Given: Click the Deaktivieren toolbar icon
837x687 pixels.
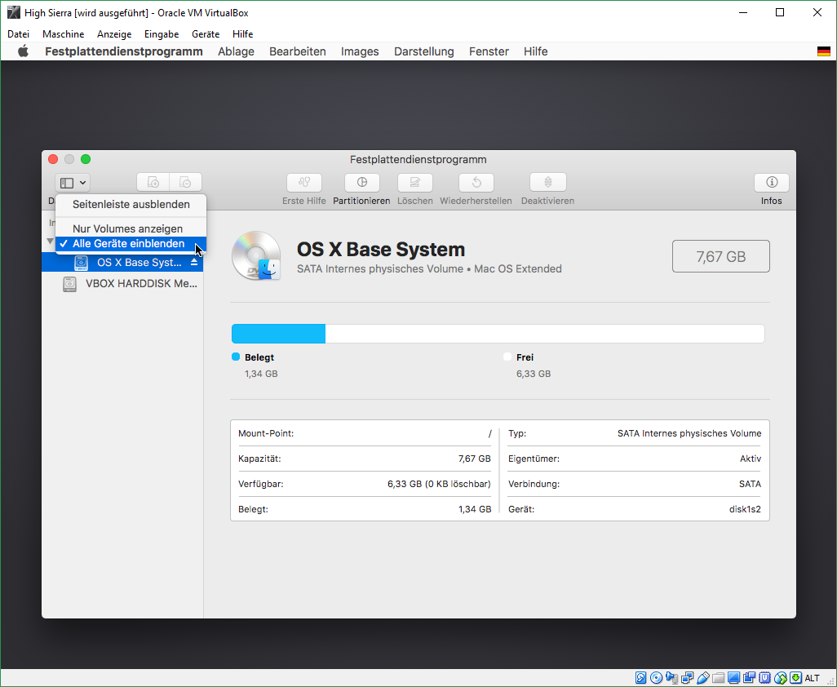Looking at the screenshot, I should (x=547, y=183).
